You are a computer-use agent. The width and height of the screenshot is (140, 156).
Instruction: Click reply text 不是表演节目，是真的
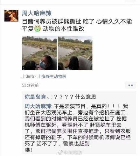pos(80,106)
